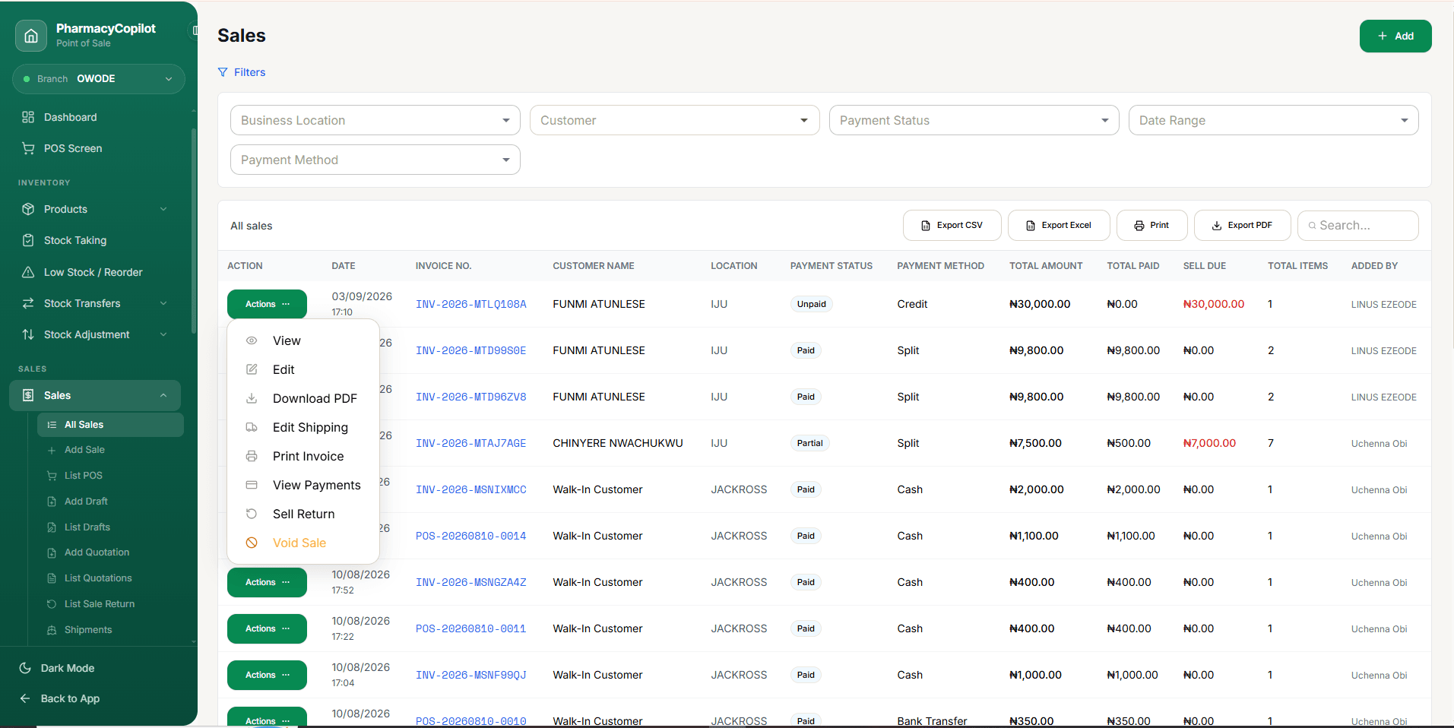Screen dimensions: 1454x728
Task: Click the card icon beside View Payments
Action: 252,485
